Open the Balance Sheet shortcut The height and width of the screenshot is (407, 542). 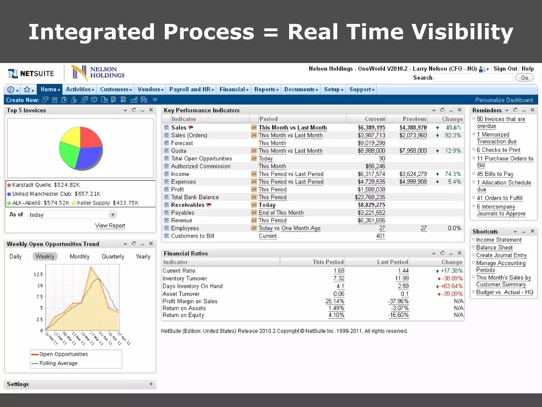[x=494, y=247]
